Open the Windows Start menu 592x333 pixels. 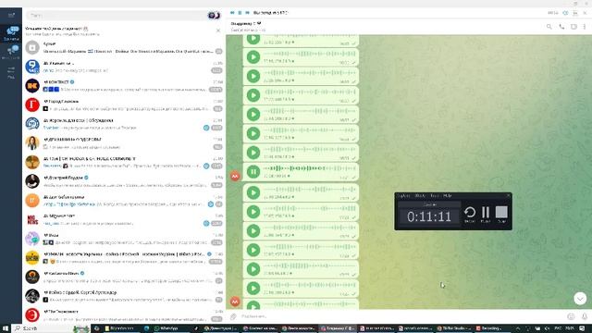[6, 328]
